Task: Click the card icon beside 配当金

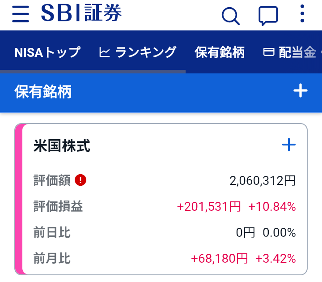Action: click(x=269, y=52)
